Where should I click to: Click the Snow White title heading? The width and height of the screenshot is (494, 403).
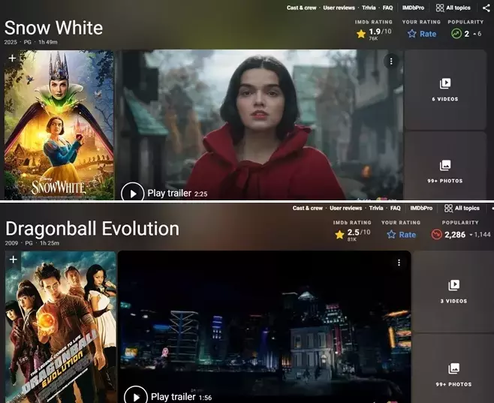53,28
